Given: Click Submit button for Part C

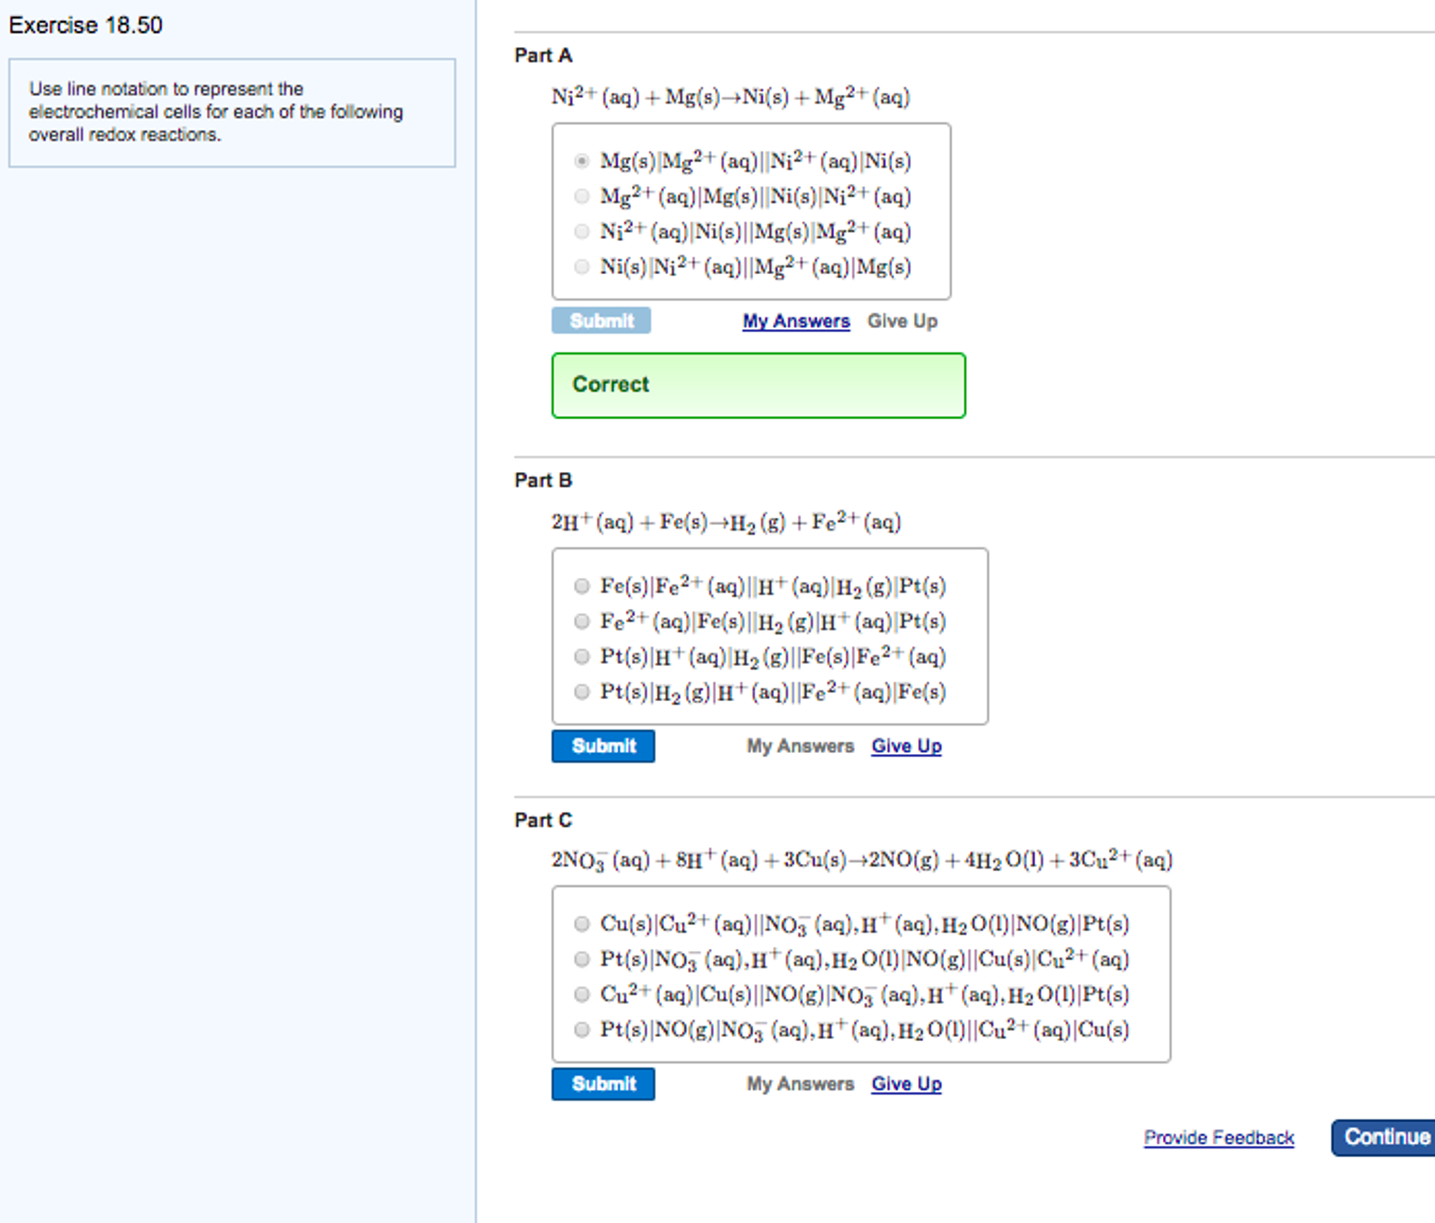Looking at the screenshot, I should (602, 1083).
